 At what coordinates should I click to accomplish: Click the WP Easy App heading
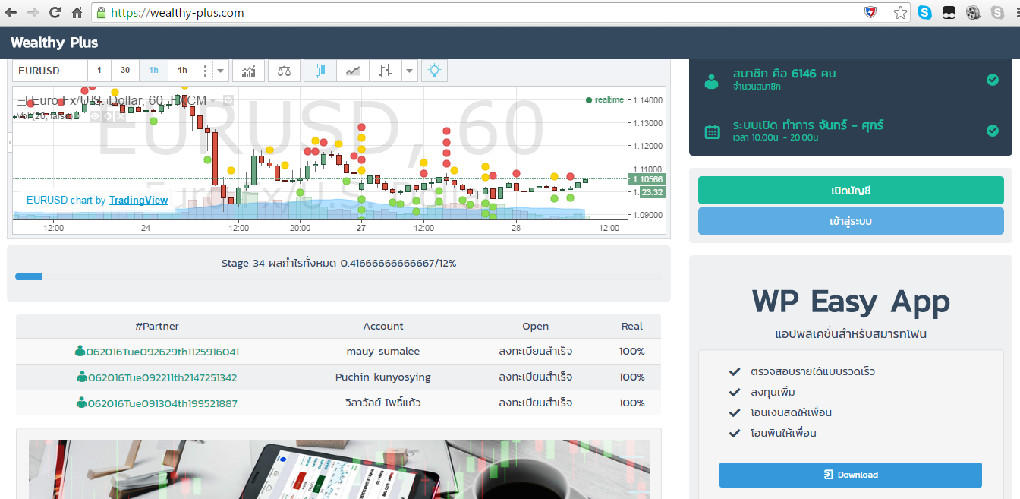click(x=851, y=302)
